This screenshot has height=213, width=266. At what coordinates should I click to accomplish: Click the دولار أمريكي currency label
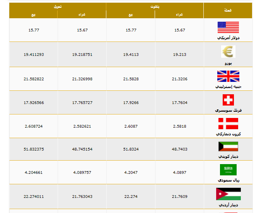(228, 38)
